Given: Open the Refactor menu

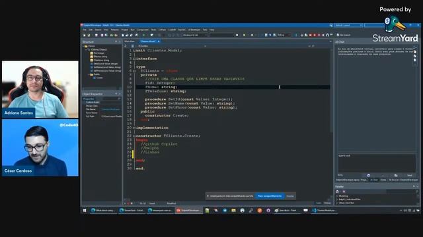Looking at the screenshot, I should pyautogui.click(x=115, y=30).
